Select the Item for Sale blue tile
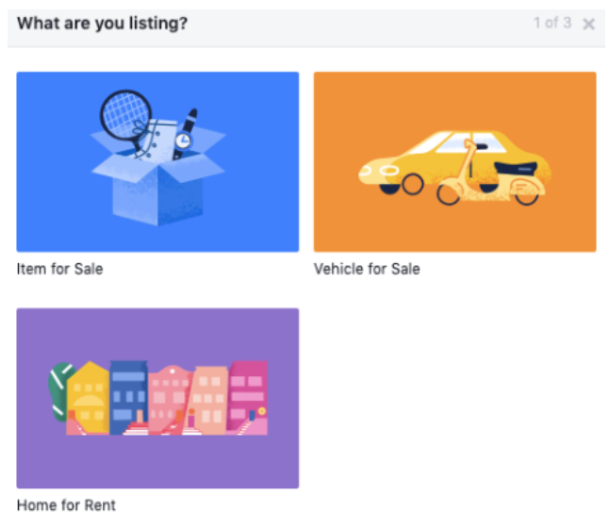The height and width of the screenshot is (529, 609). coord(157,161)
